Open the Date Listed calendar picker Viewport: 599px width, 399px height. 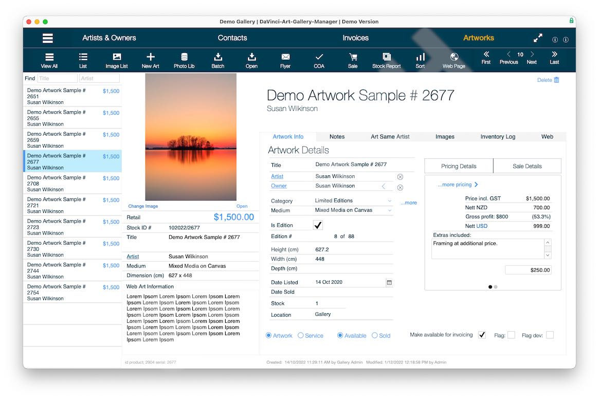389,282
